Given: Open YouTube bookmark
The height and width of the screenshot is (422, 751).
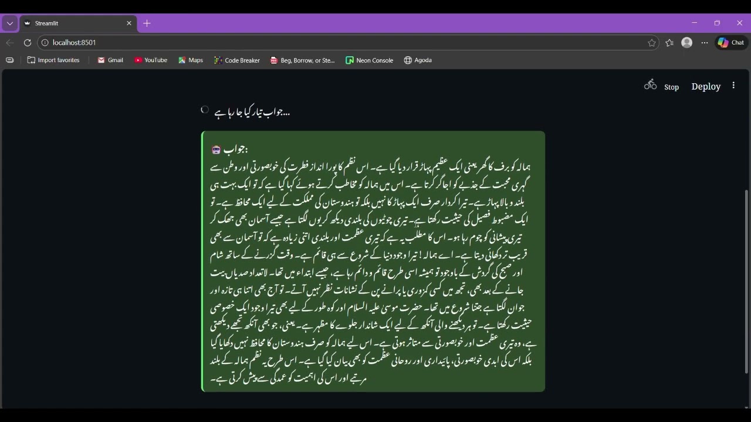Looking at the screenshot, I should click(x=151, y=60).
